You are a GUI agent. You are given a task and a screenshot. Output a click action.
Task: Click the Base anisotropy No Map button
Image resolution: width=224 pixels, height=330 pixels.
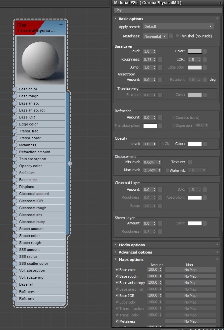(x=190, y=283)
